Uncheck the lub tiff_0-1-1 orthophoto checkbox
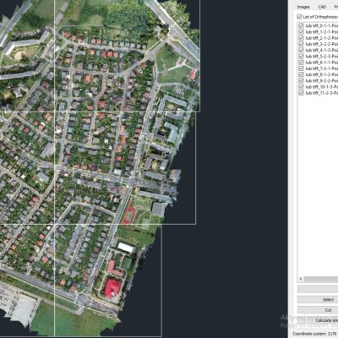 point(301,25)
